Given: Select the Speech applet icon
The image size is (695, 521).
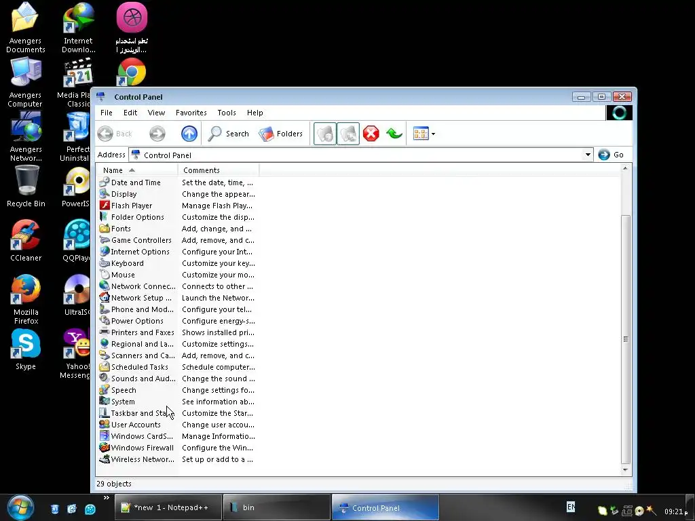Looking at the screenshot, I should tap(104, 389).
